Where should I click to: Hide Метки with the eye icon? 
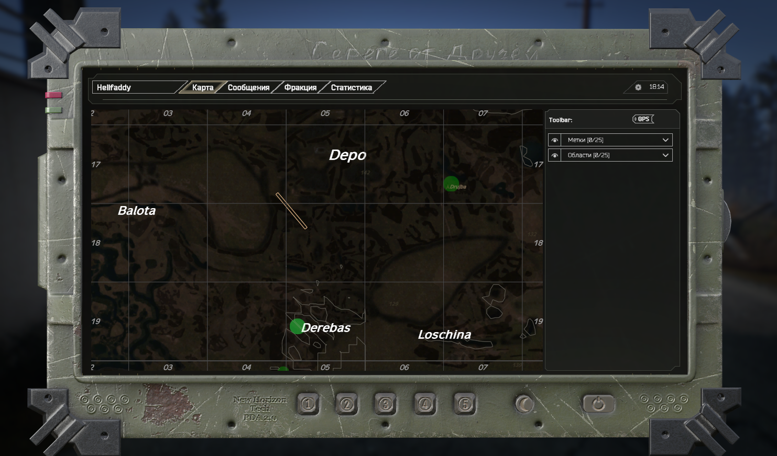(x=554, y=140)
